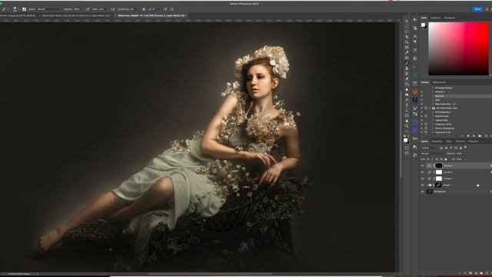This screenshot has height=277, width=492.
Task: Select the Pen tool
Action: [407, 100]
